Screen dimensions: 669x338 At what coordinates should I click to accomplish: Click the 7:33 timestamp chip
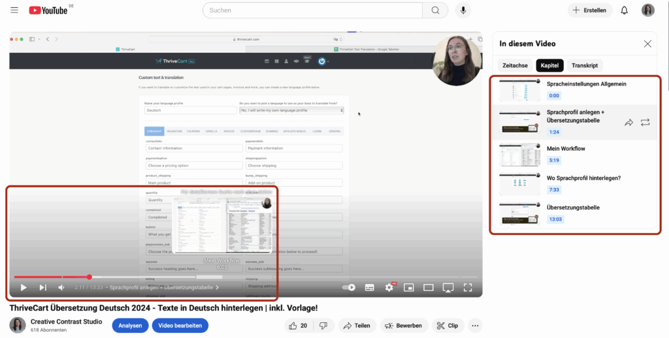(x=554, y=190)
